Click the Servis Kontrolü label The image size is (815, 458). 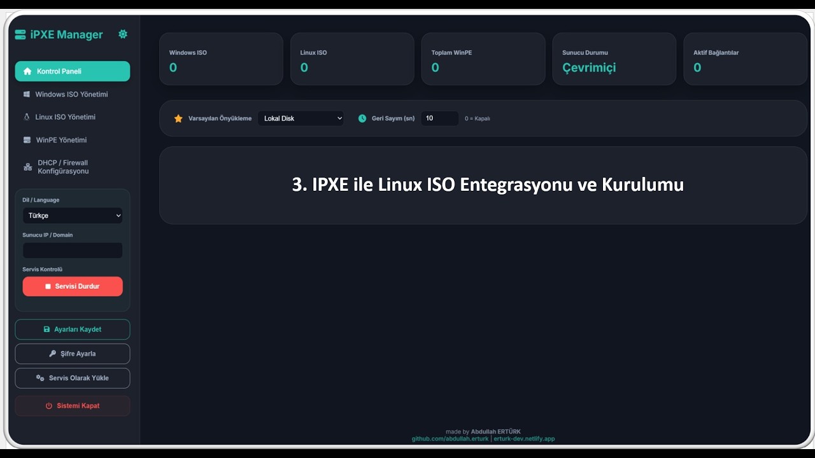click(x=43, y=270)
